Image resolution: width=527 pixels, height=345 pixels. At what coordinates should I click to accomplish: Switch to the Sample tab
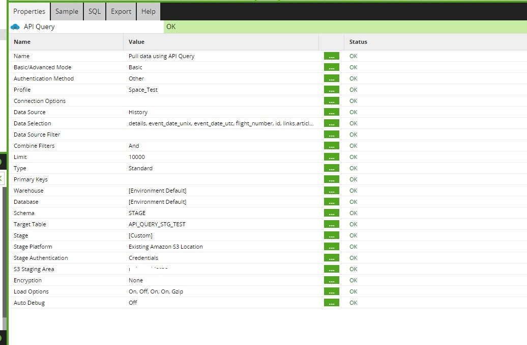click(x=67, y=11)
